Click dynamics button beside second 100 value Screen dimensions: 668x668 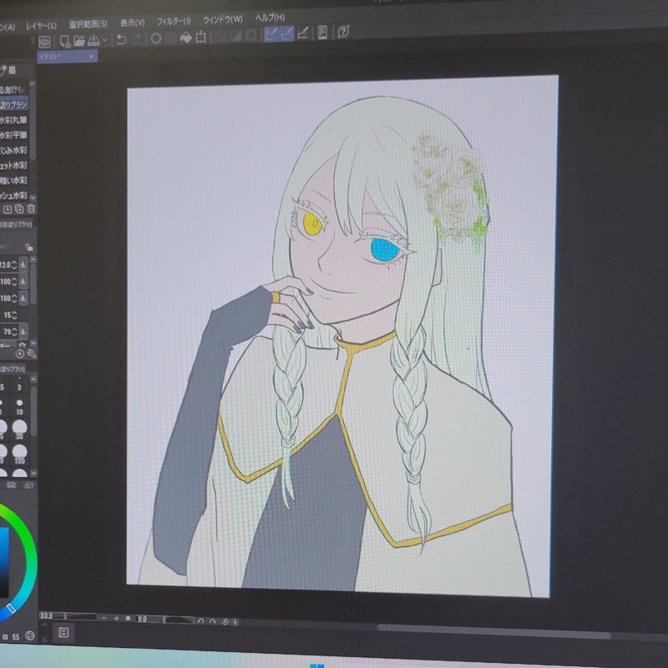pos(23,297)
